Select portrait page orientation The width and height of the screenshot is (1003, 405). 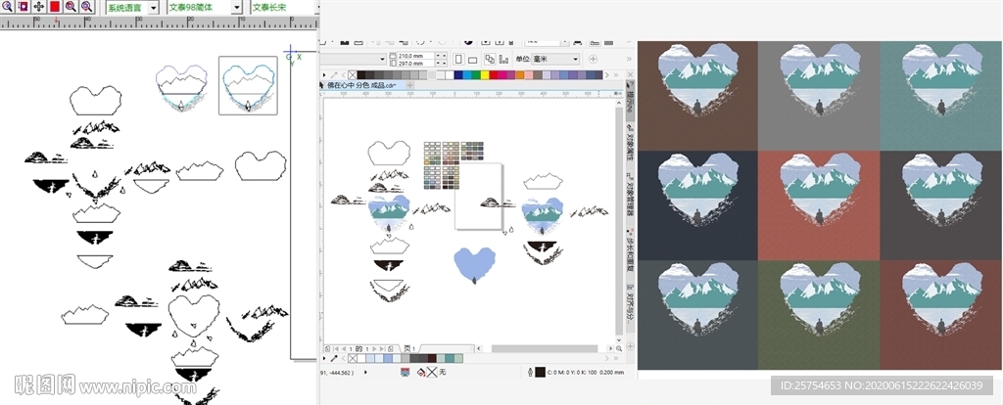(460, 59)
